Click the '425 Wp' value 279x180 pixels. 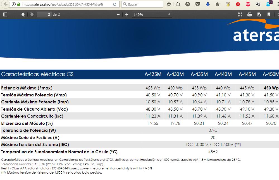point(153,88)
